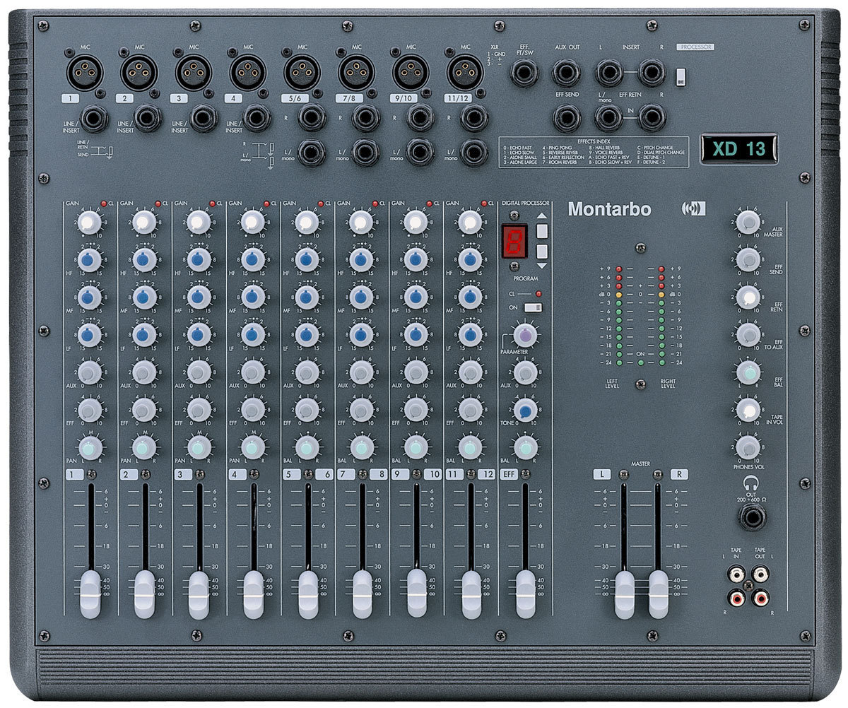This screenshot has width=848, height=708.
Task: Push the digital processor program down arrow button
Action: point(541,251)
